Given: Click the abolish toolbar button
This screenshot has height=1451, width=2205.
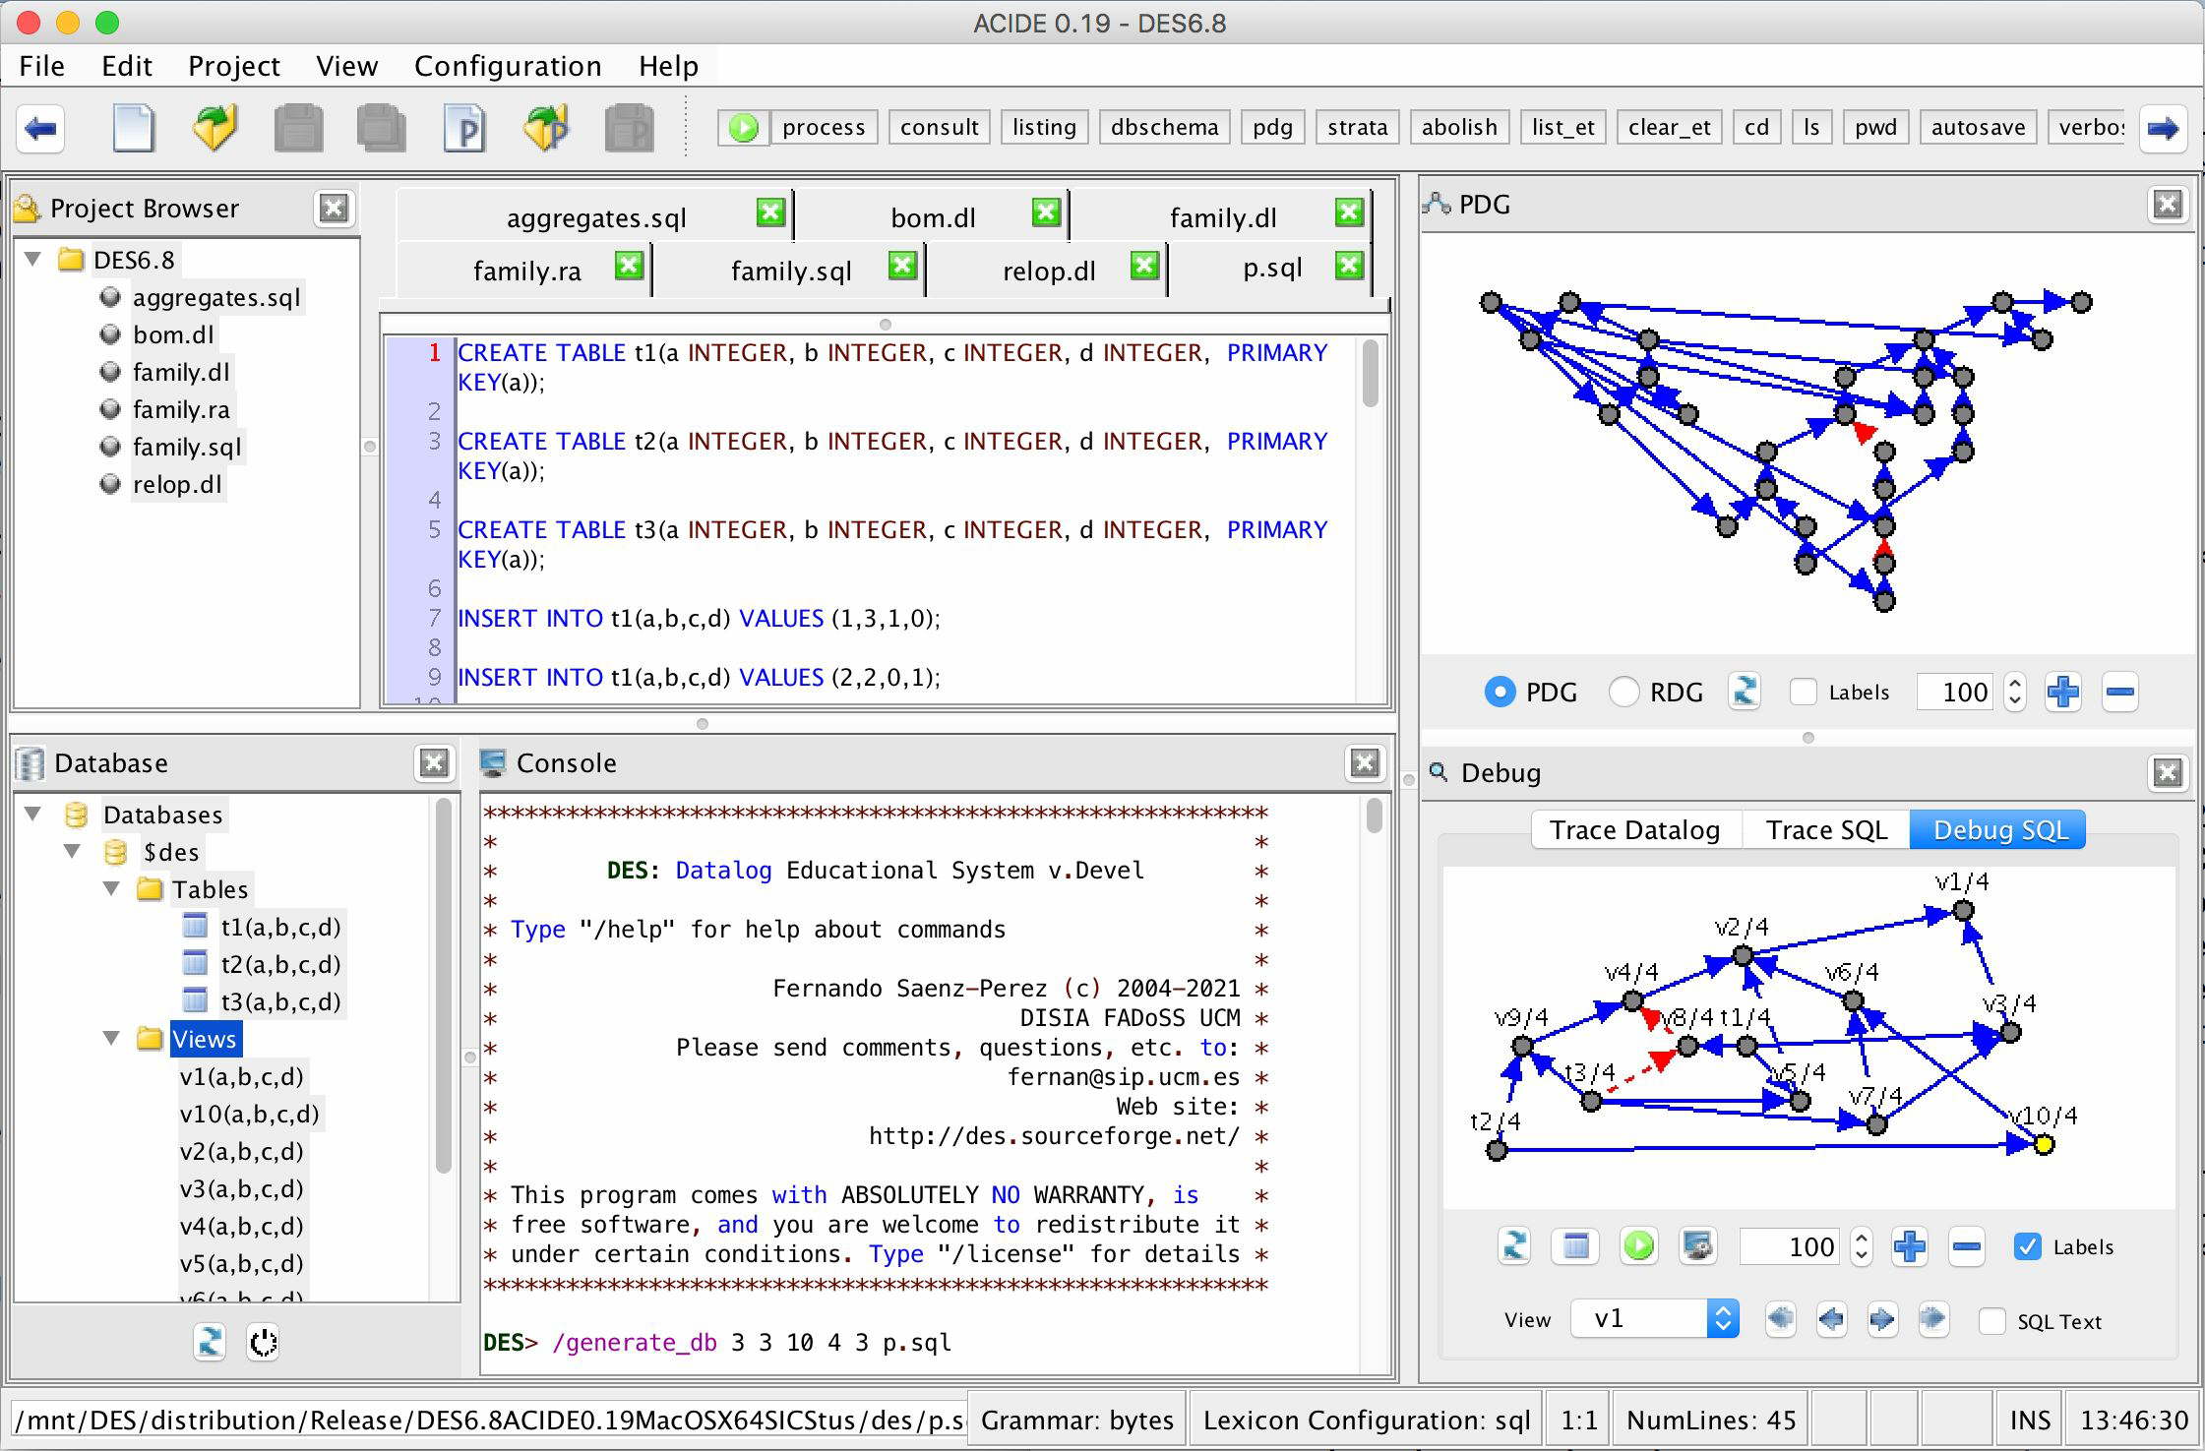Looking at the screenshot, I should click(x=1459, y=127).
